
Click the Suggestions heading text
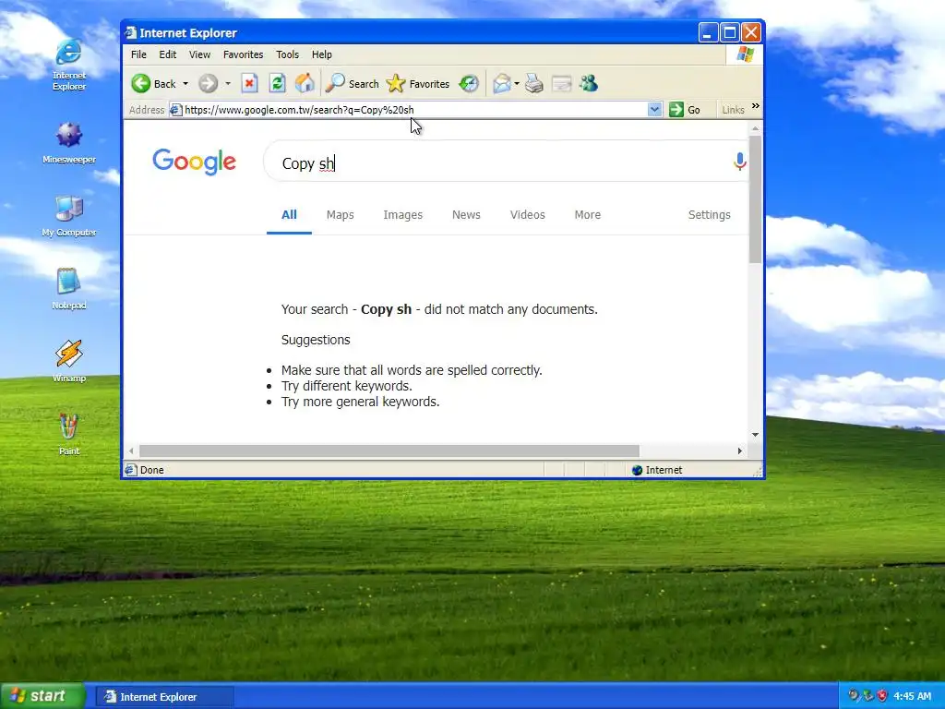[x=316, y=340]
